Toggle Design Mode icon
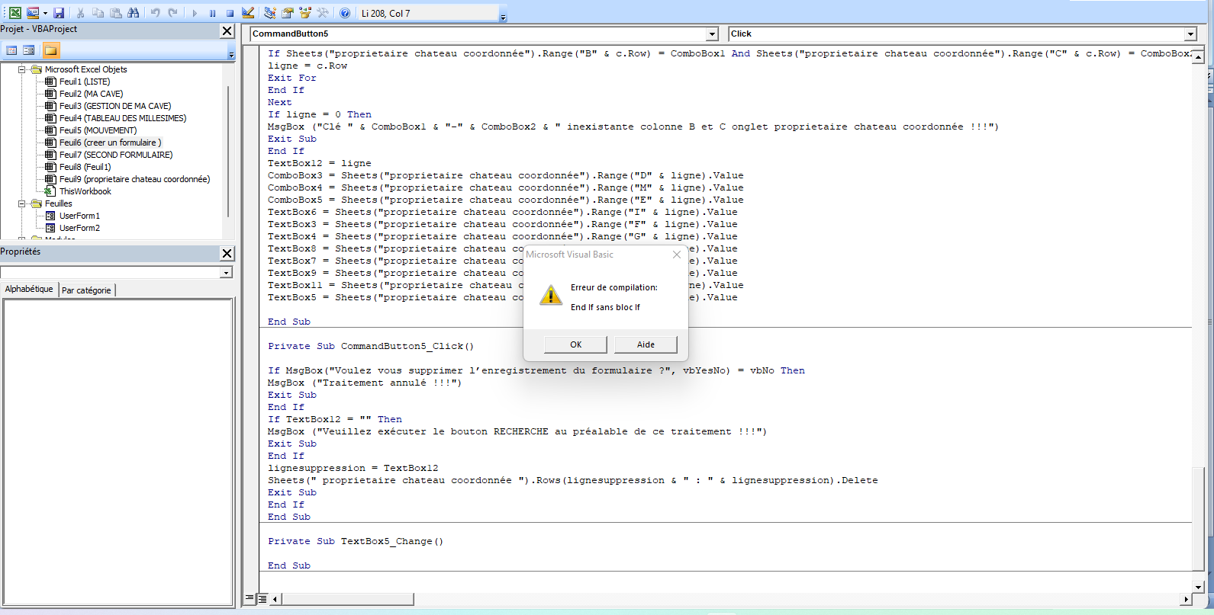The image size is (1214, 615). pos(248,13)
